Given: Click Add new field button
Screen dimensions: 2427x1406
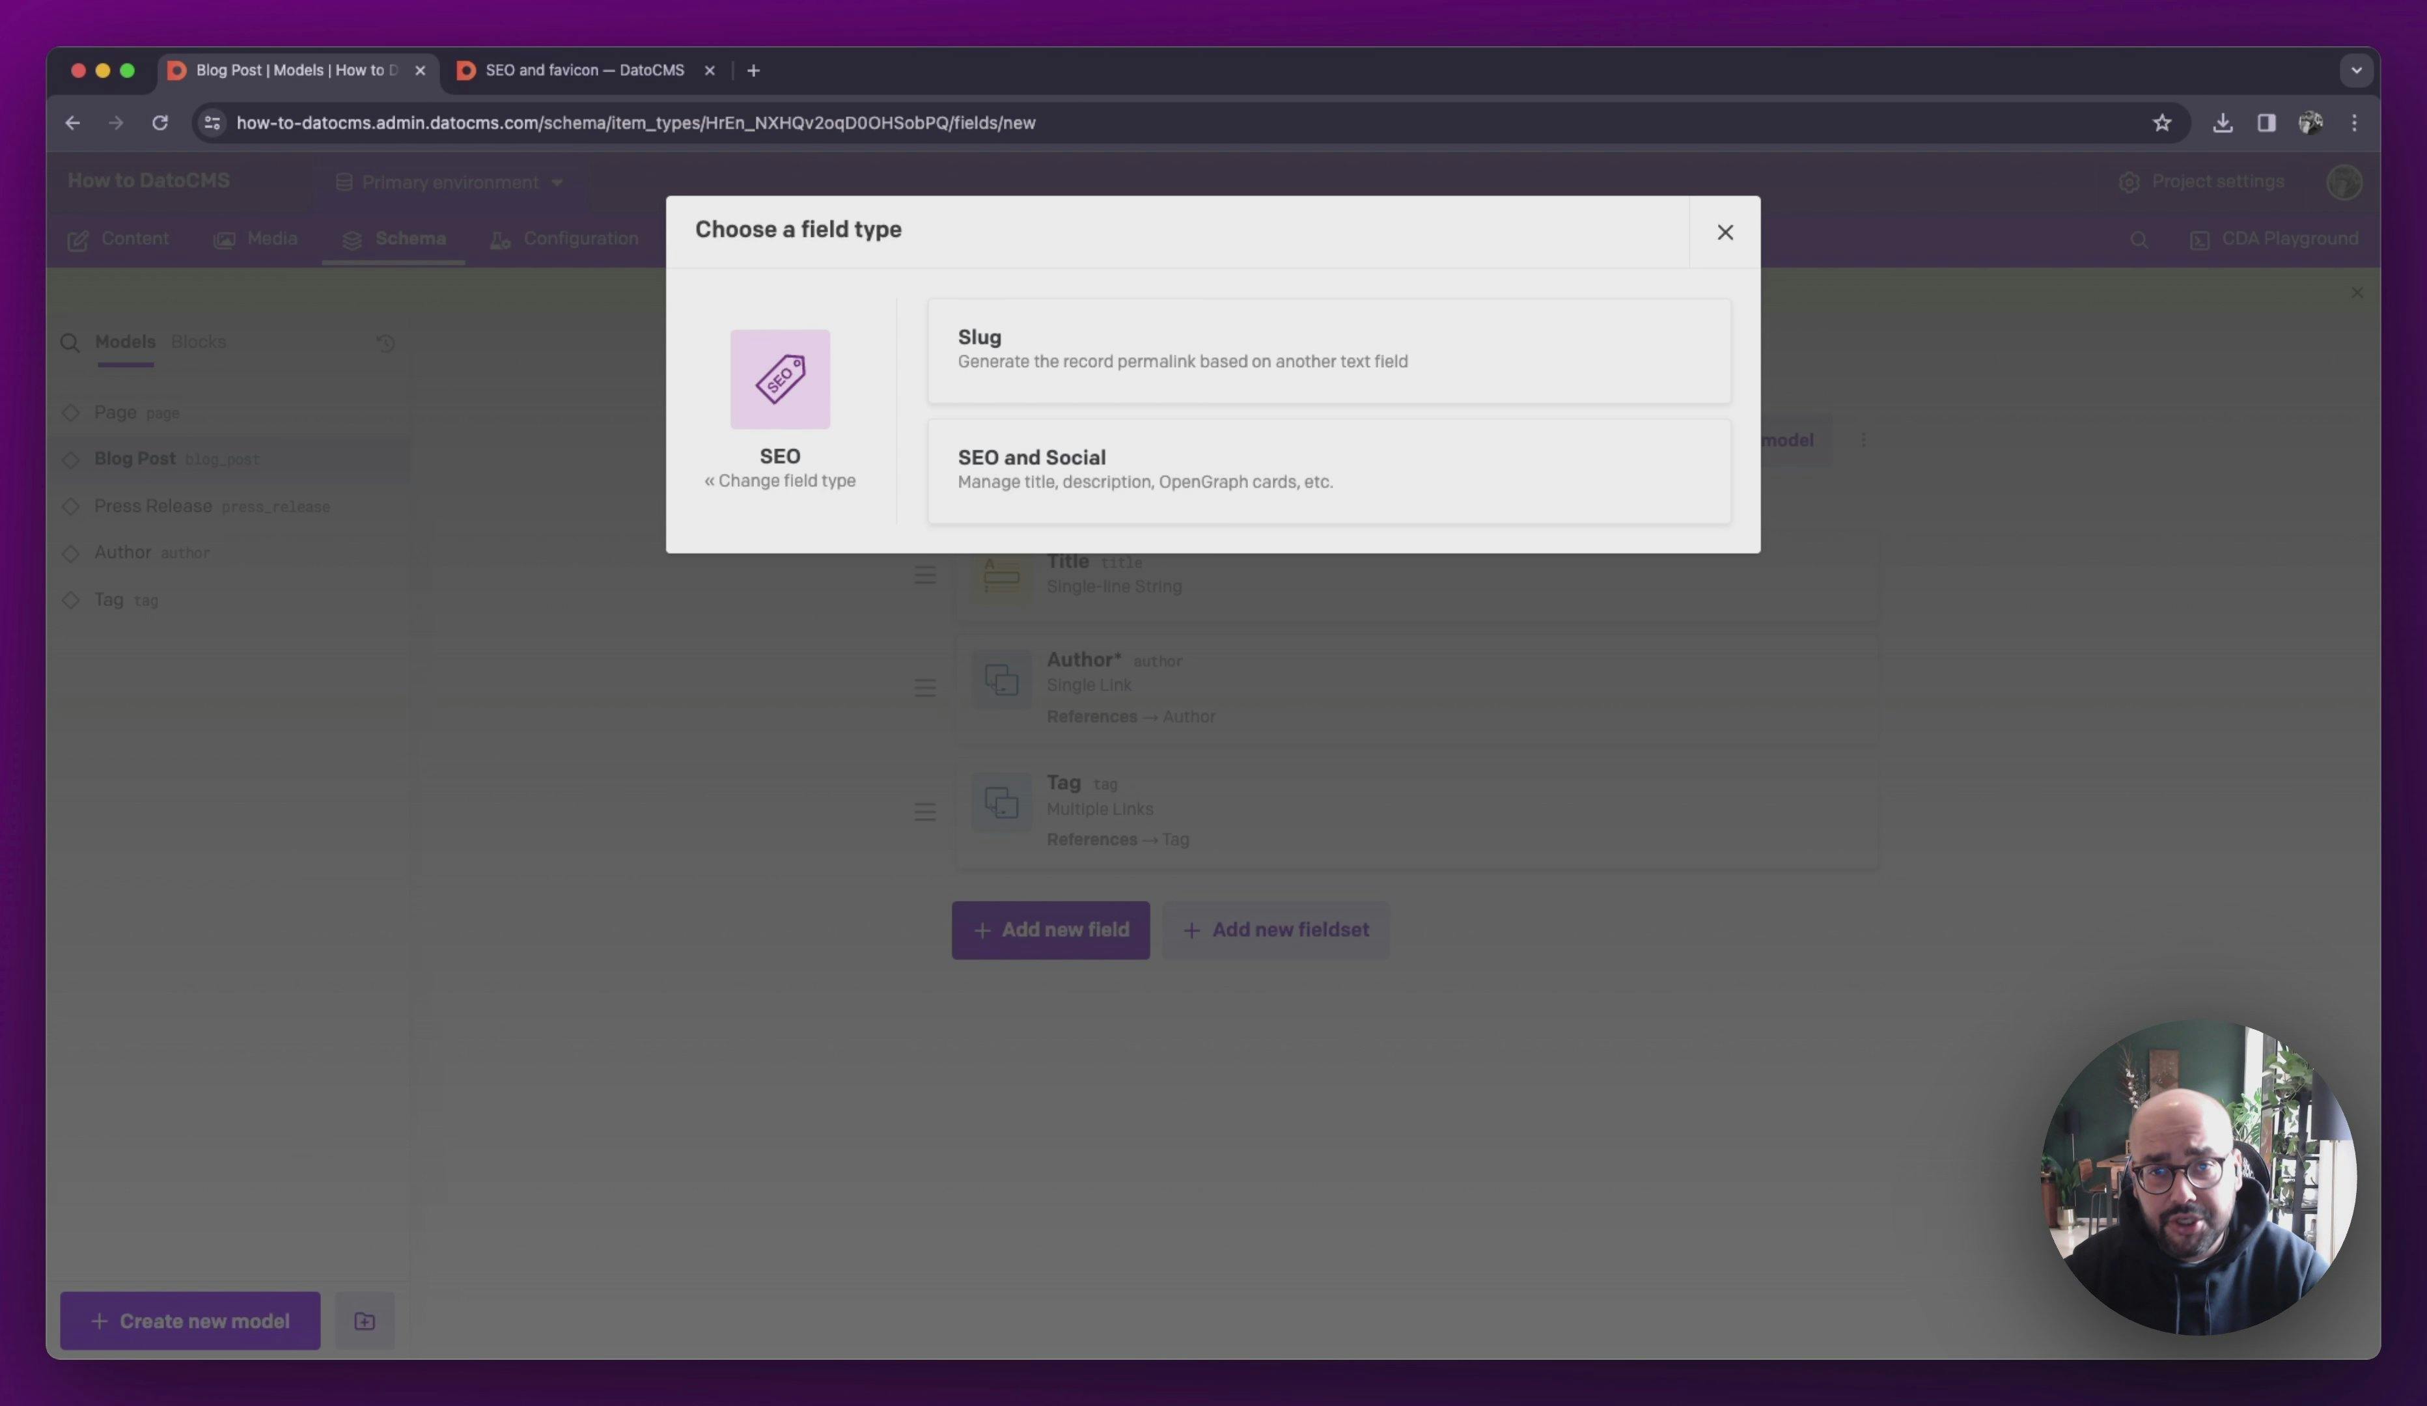Looking at the screenshot, I should tap(1051, 929).
